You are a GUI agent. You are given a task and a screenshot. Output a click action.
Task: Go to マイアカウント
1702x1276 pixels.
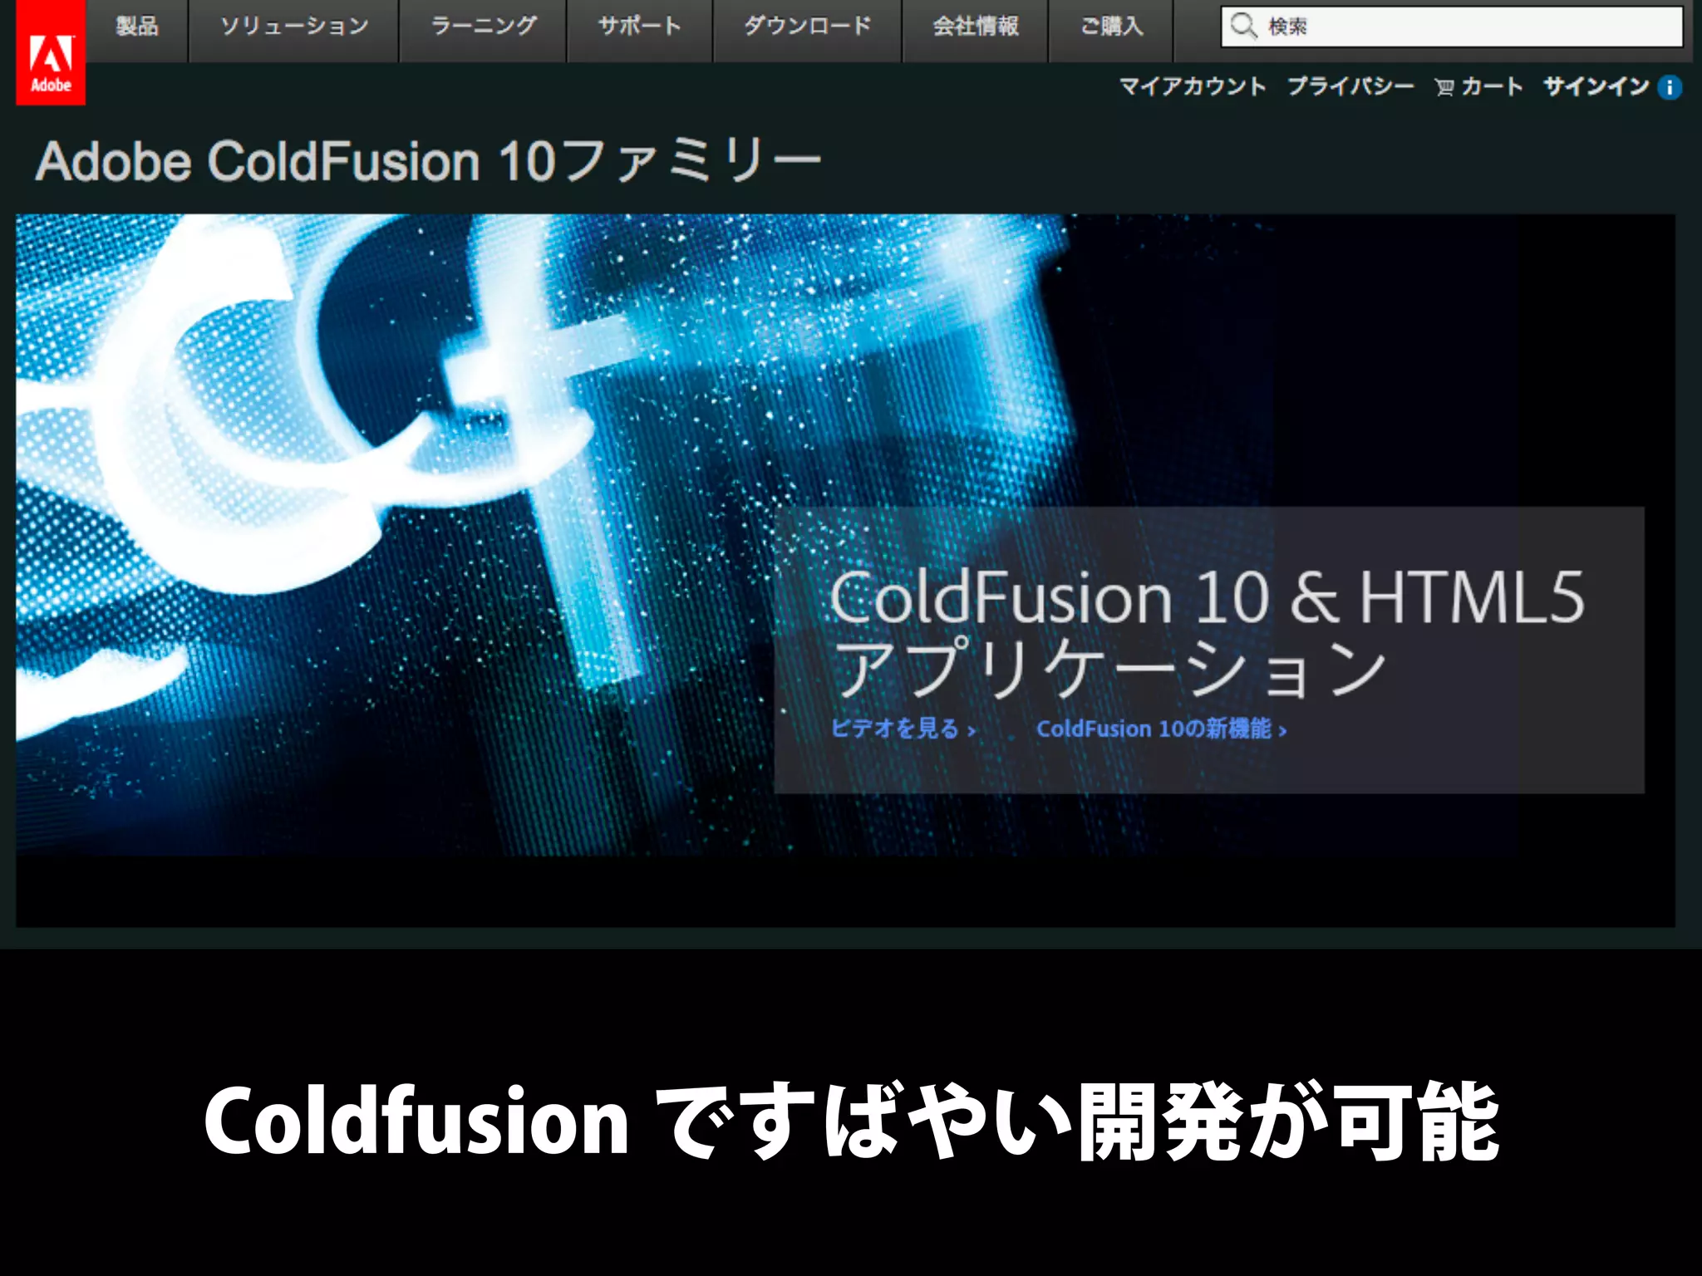point(1193,86)
